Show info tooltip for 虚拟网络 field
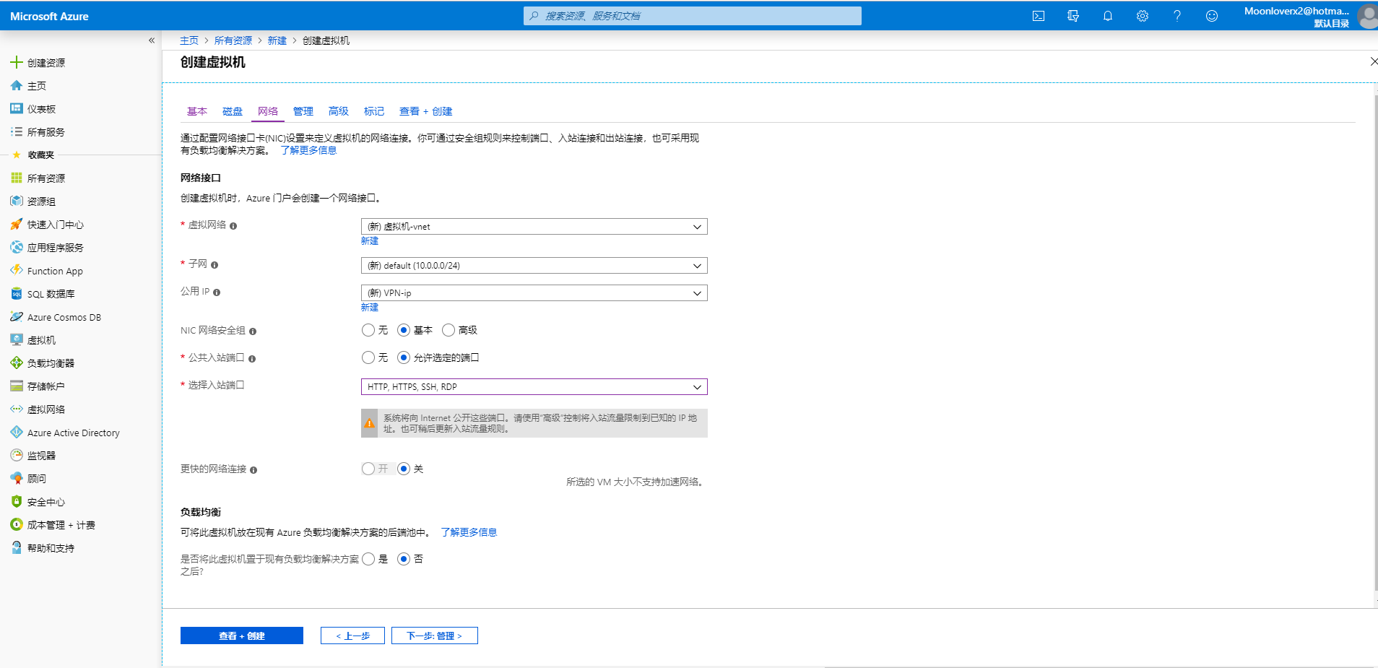Screen dimensions: 1378x668 click(x=233, y=226)
